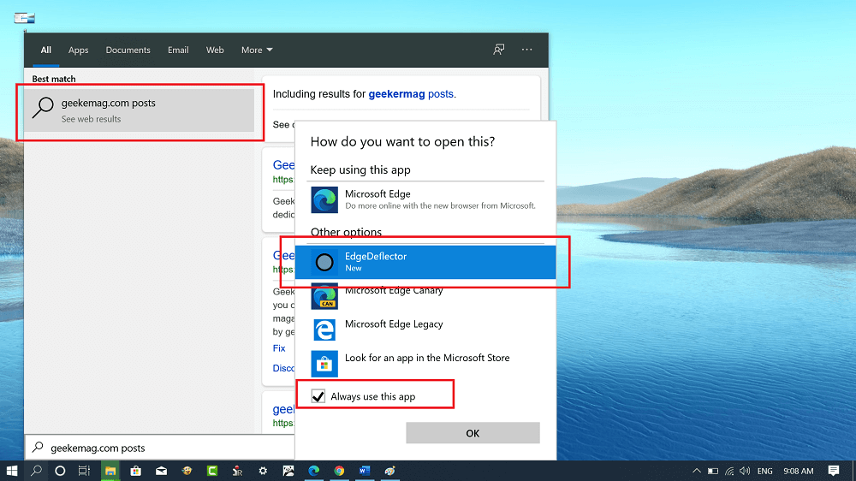Open Task View on the taskbar
Image resolution: width=856 pixels, height=481 pixels.
pos(84,471)
